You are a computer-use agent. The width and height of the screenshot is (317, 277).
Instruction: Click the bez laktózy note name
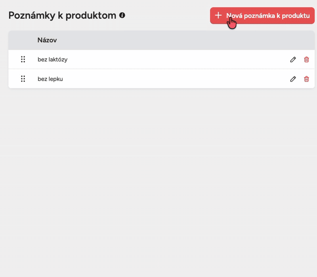tap(52, 59)
